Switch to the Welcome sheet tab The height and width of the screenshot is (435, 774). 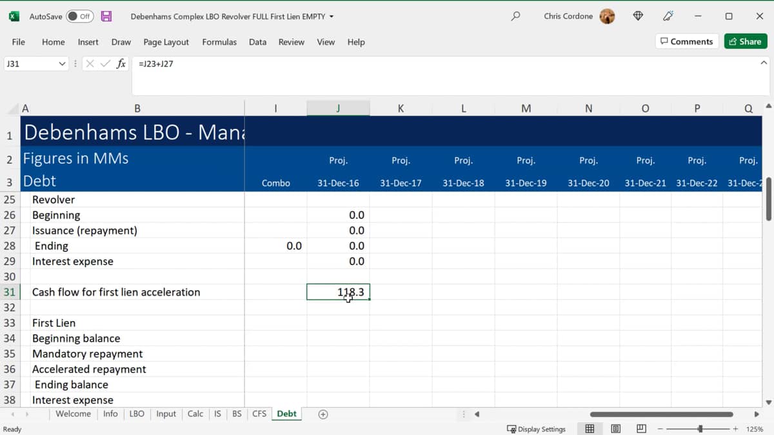click(x=73, y=414)
